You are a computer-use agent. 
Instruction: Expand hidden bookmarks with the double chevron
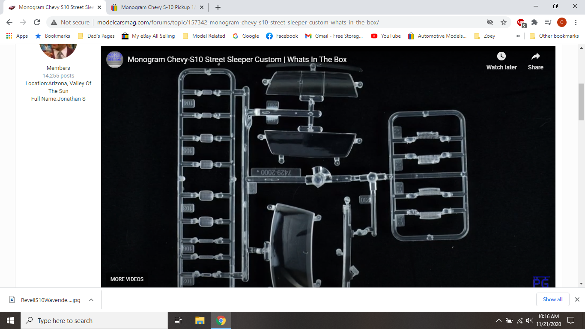tap(518, 36)
